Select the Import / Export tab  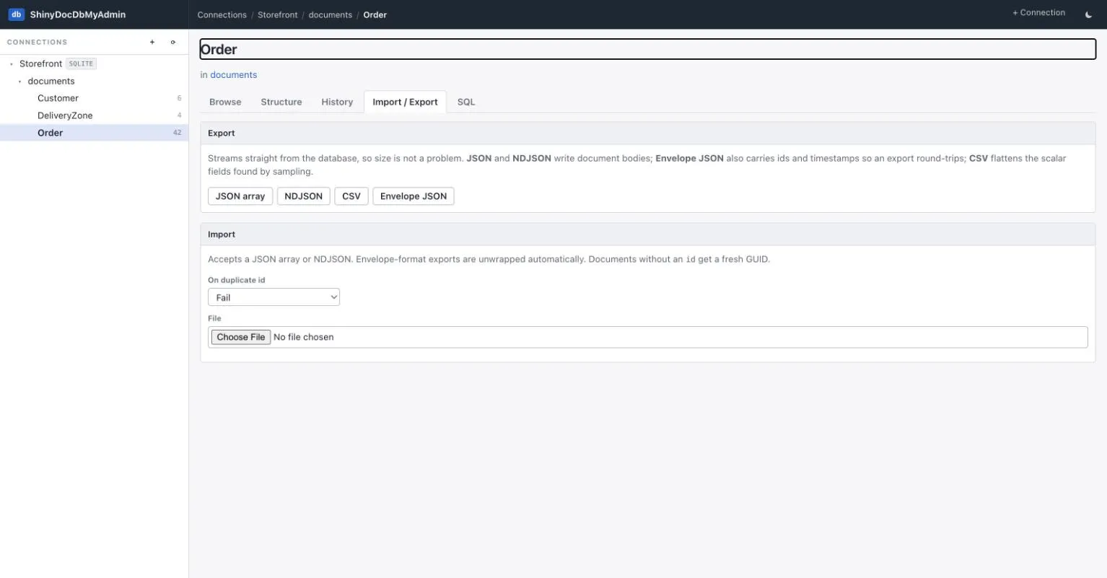click(405, 102)
